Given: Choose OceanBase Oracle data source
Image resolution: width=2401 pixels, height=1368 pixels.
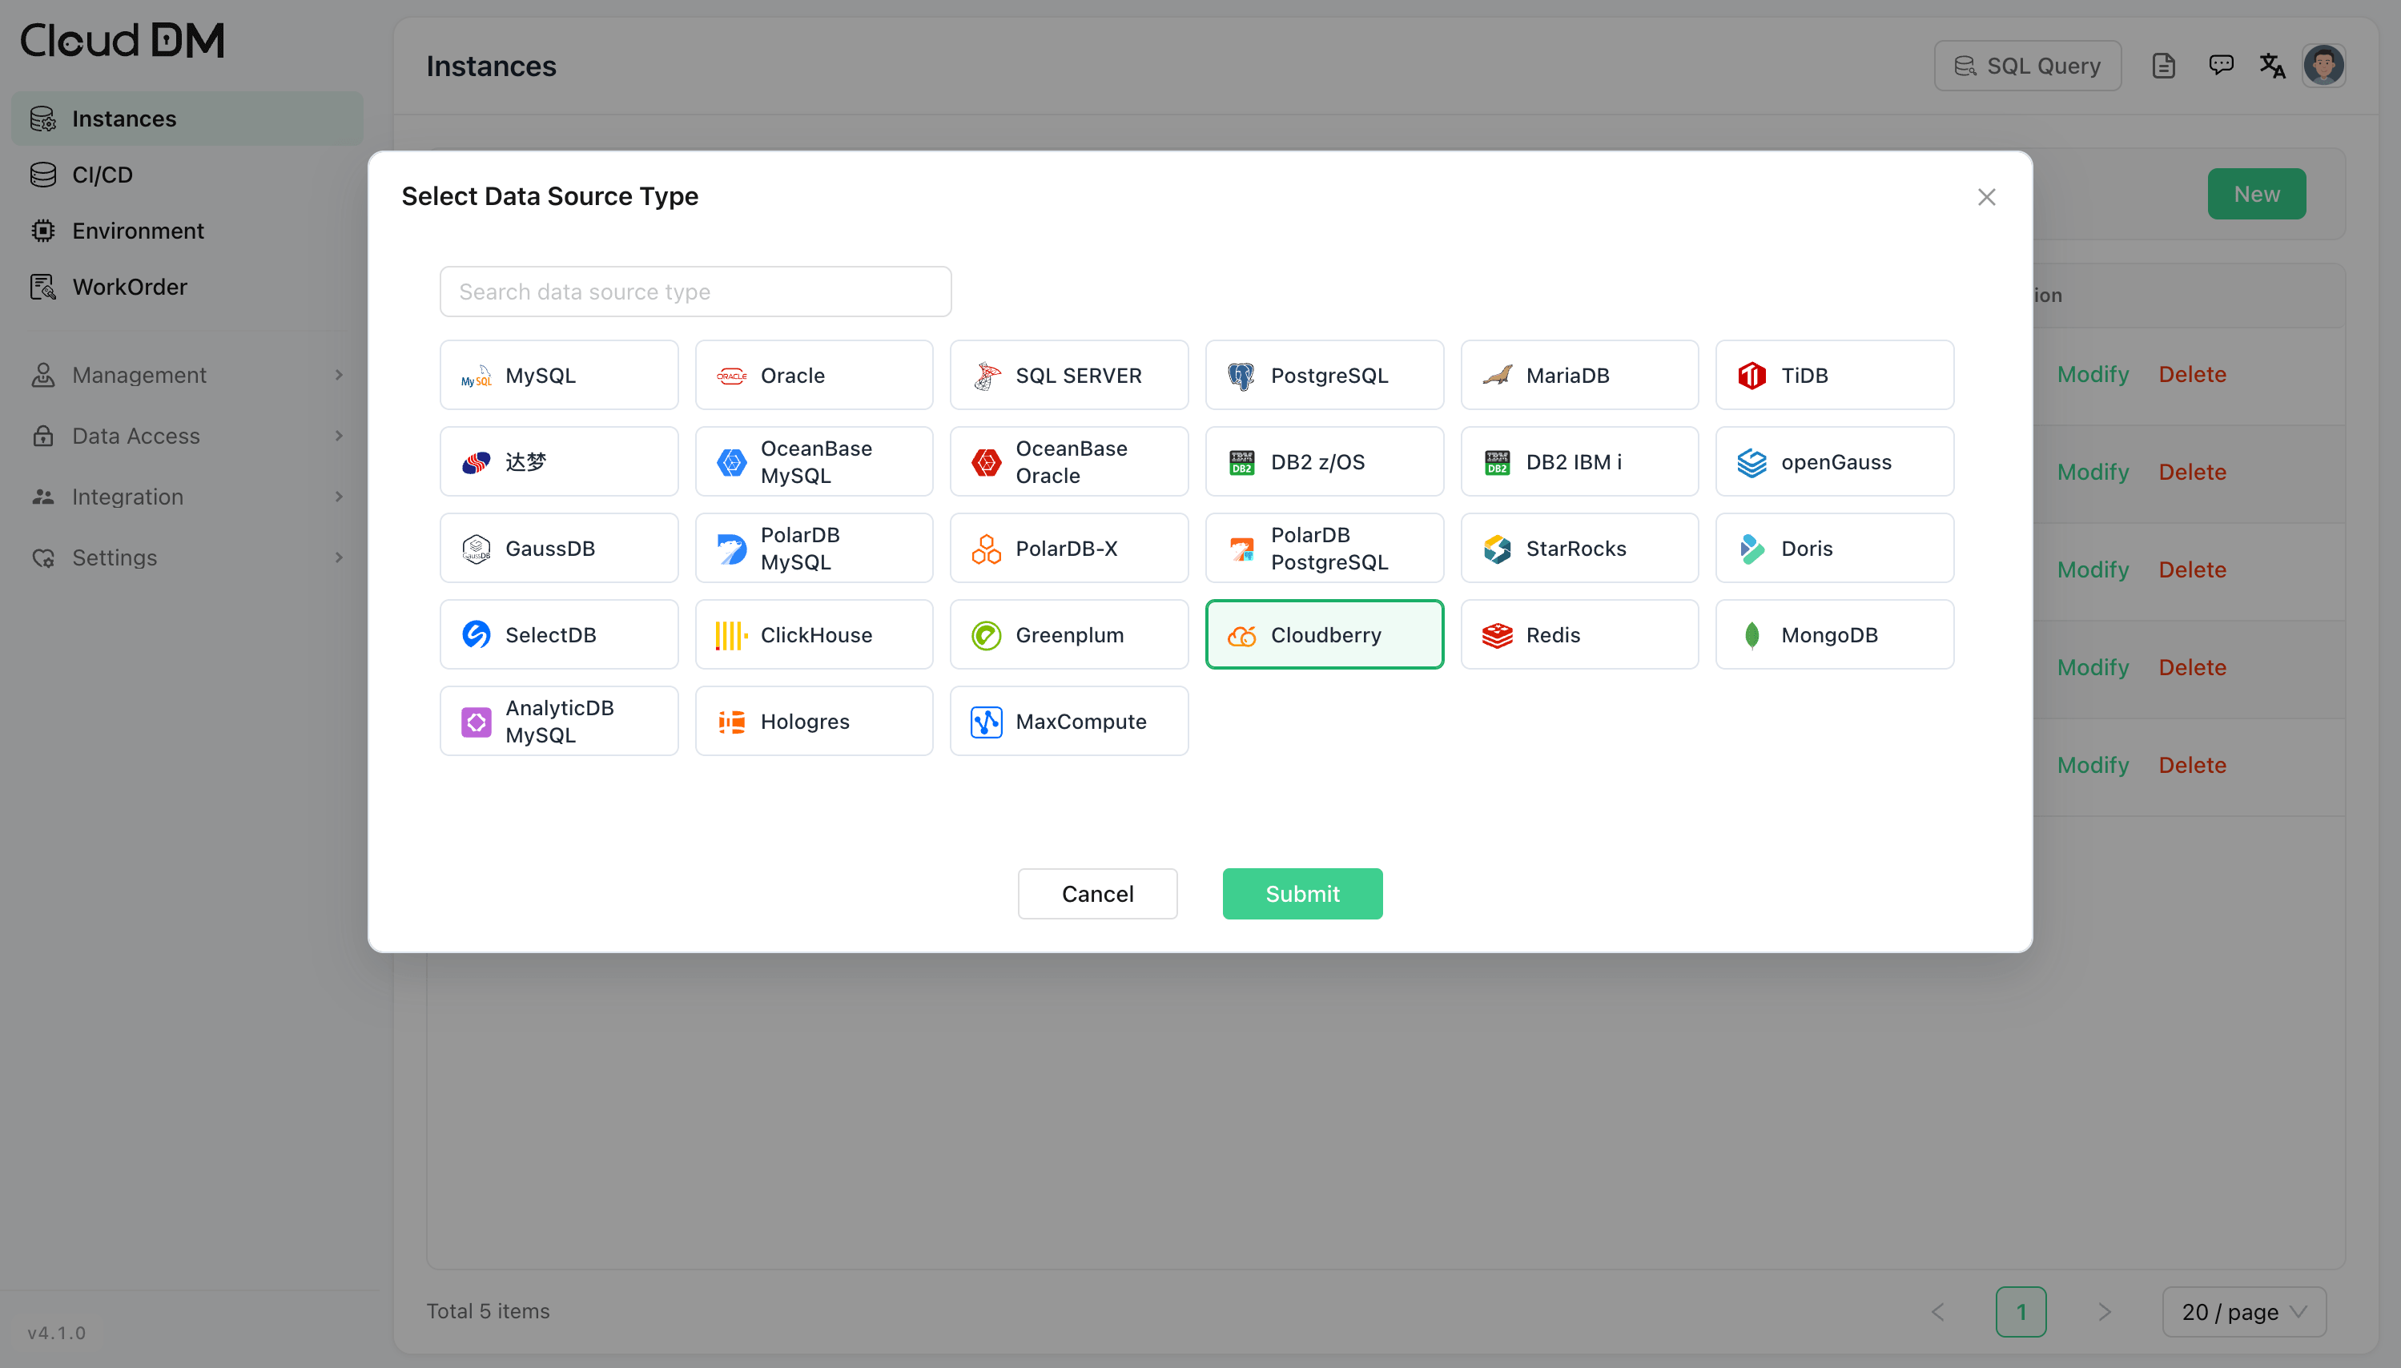Looking at the screenshot, I should 1069,461.
